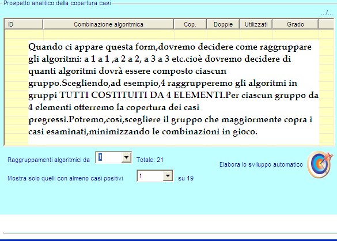Viewport: 337px width, 241px height.
Task: Click the Totale: 21 label
Action: [x=150, y=160]
